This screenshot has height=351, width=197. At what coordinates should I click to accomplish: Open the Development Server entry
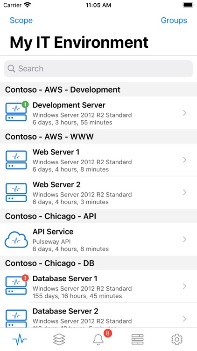coord(98,113)
